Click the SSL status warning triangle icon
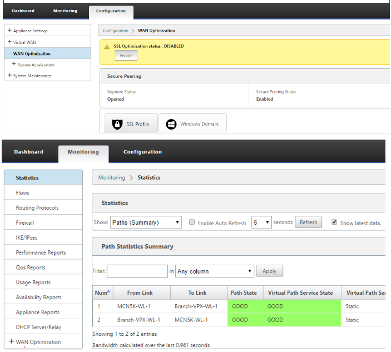 tap(107, 47)
